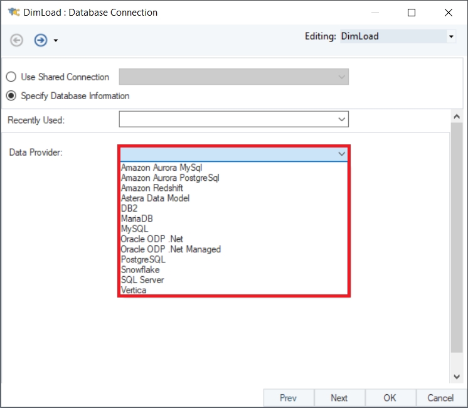Open the small arrow beside forward button

(x=55, y=40)
